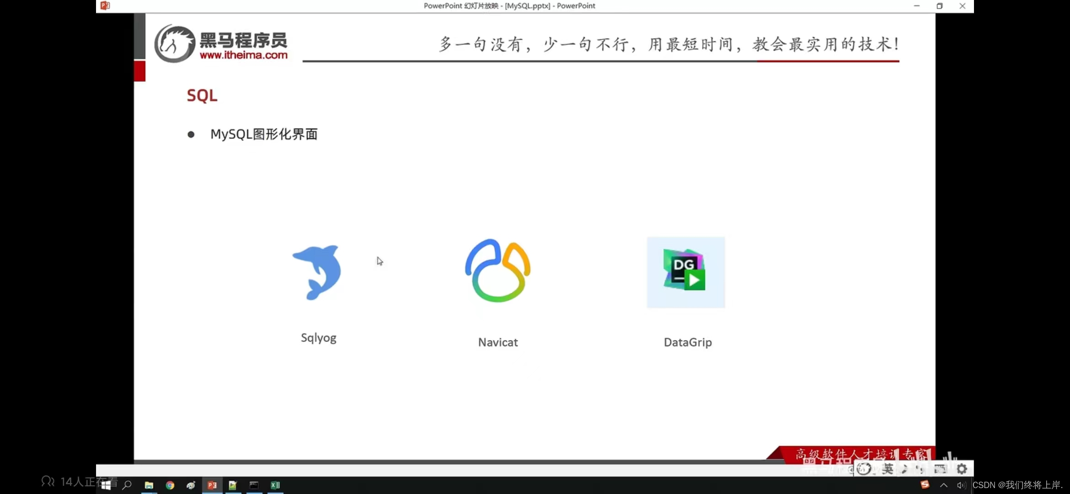Switch to Excel in the taskbar
The height and width of the screenshot is (494, 1070).
tap(275, 485)
